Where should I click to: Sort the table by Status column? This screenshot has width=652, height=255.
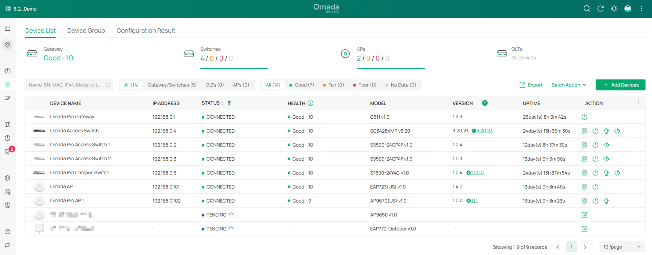[x=222, y=103]
